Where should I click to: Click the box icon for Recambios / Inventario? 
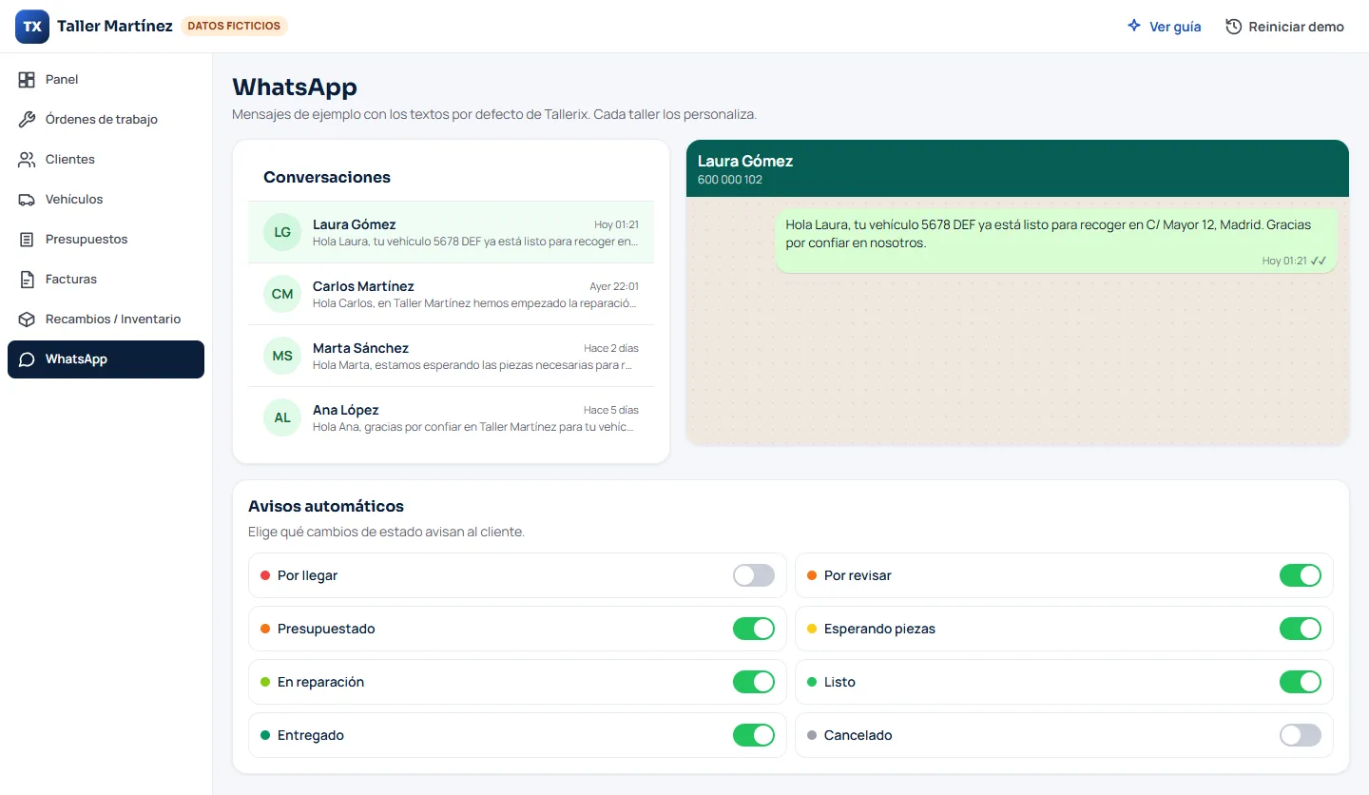click(x=27, y=320)
